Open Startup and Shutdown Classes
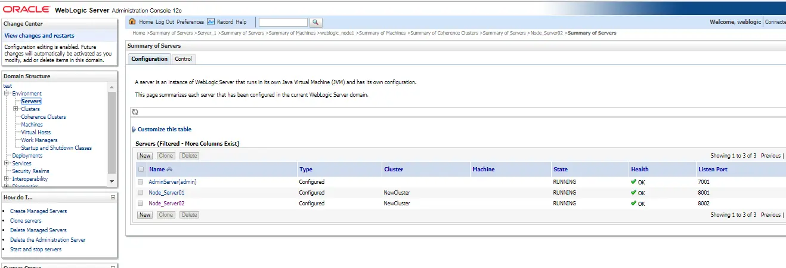Image resolution: width=786 pixels, height=268 pixels. point(57,148)
